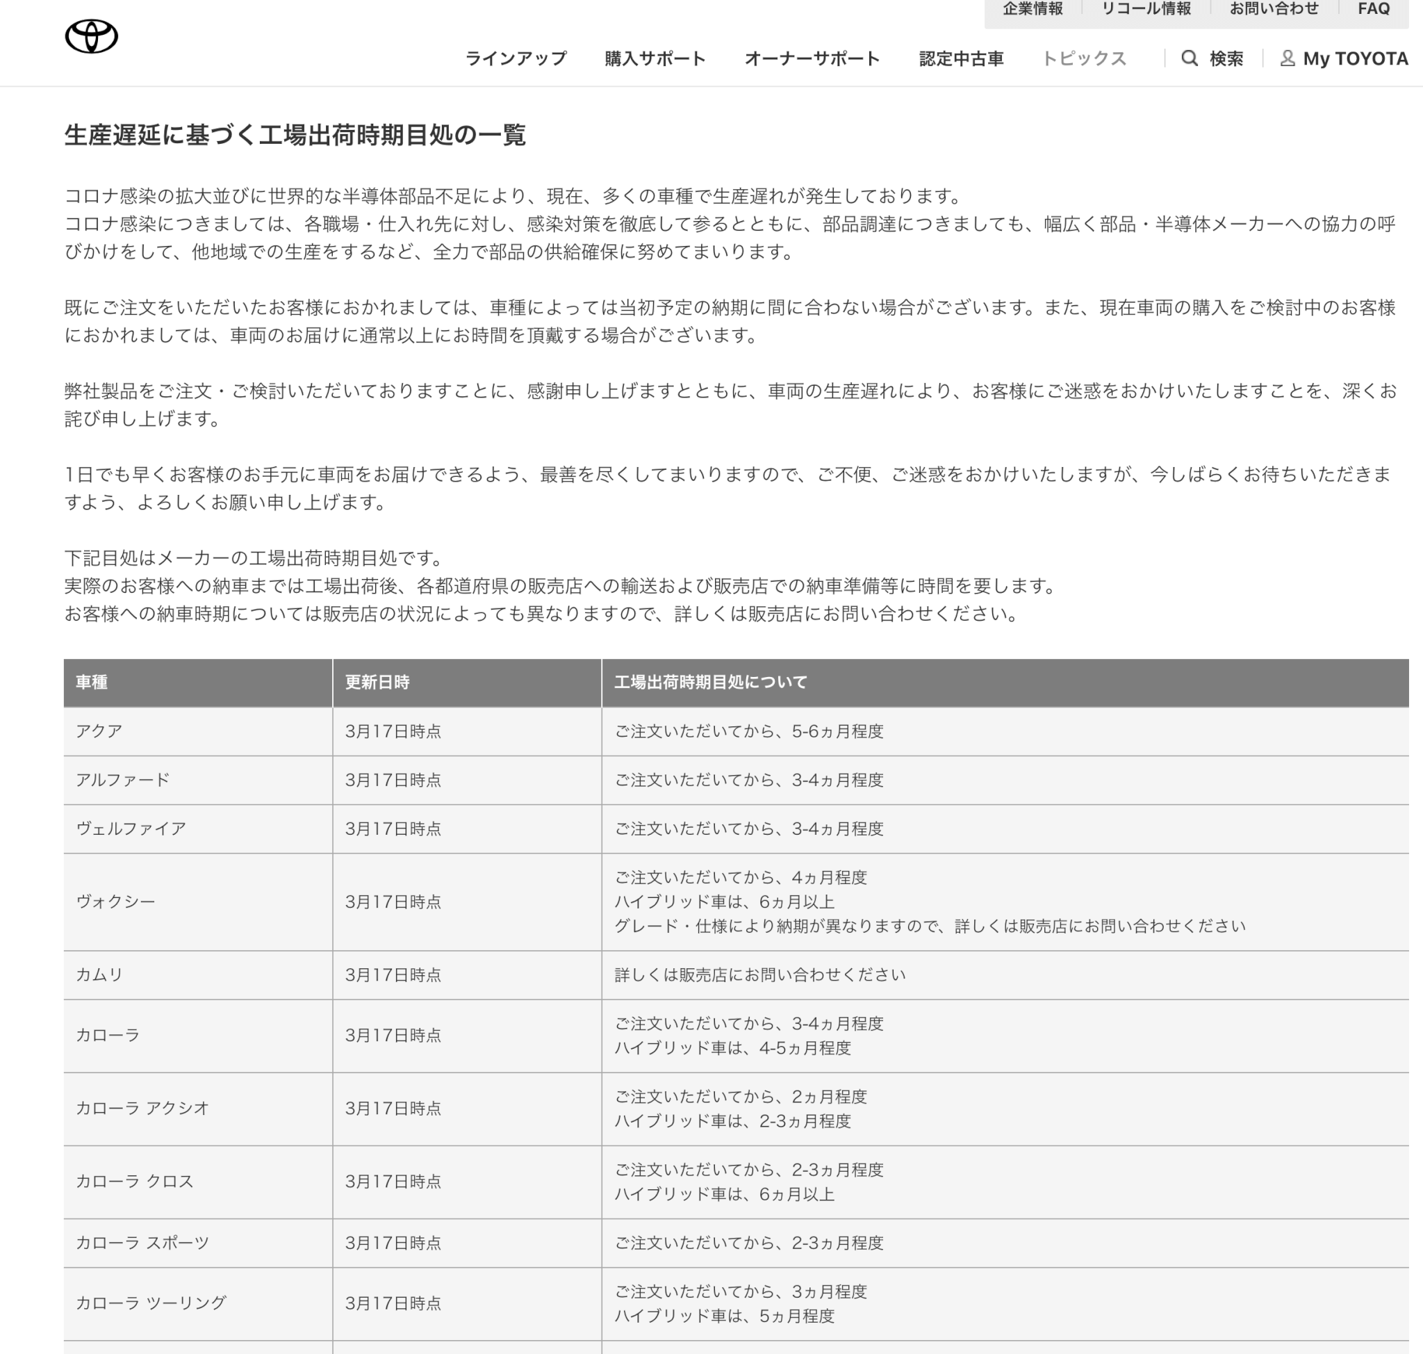Image resolution: width=1423 pixels, height=1354 pixels.
Task: Open the オーナーサポート menu
Action: (812, 58)
